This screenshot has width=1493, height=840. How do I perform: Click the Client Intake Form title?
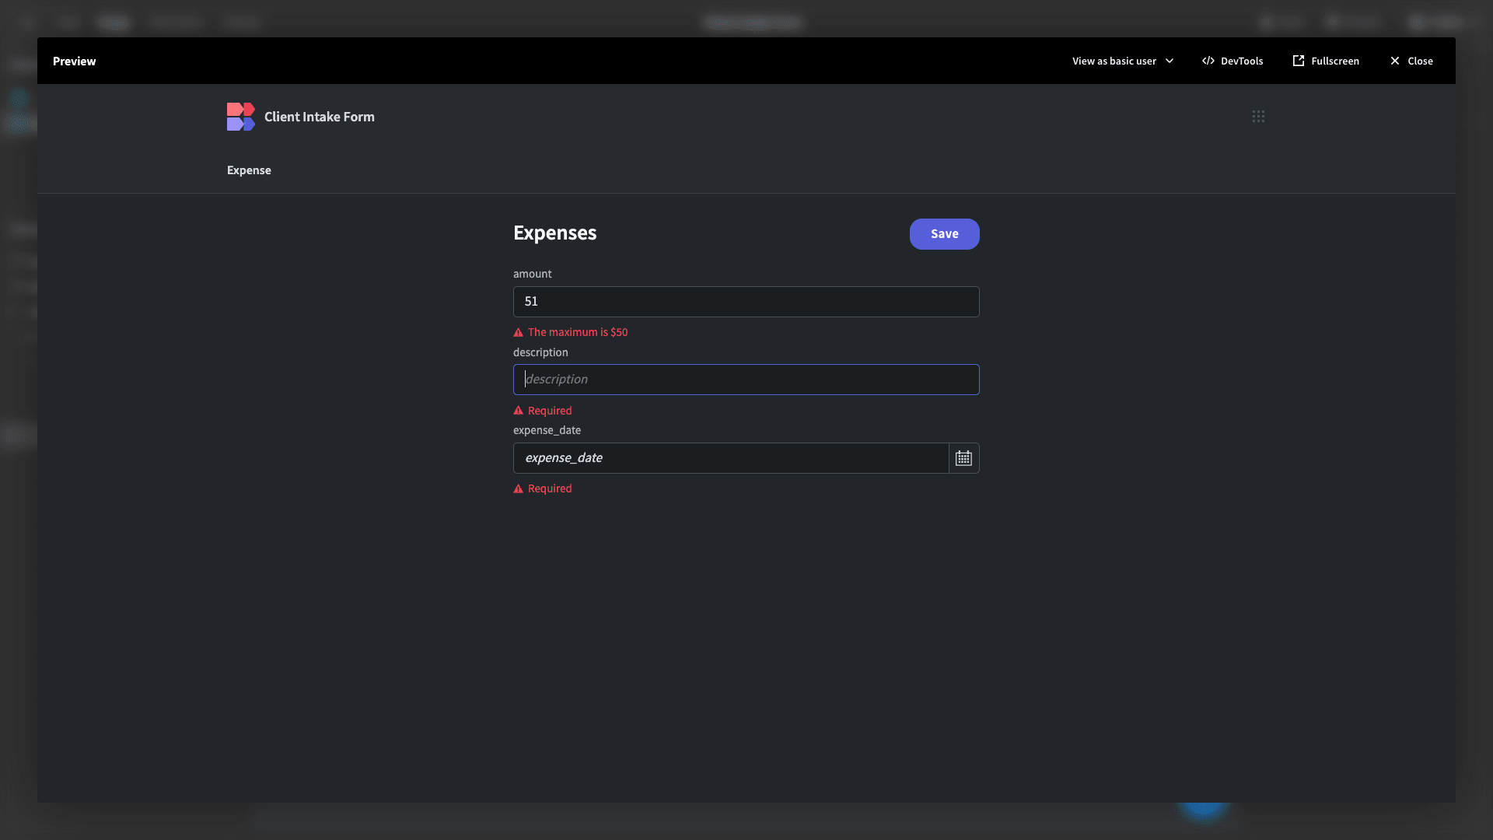319,117
